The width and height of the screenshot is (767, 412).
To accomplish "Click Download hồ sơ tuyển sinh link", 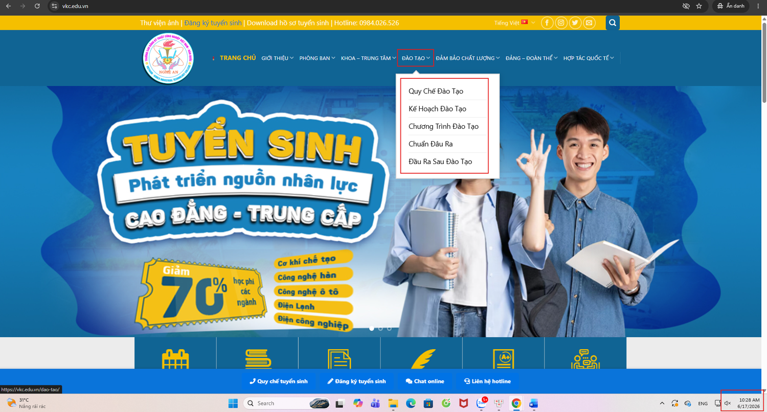I will coord(289,23).
